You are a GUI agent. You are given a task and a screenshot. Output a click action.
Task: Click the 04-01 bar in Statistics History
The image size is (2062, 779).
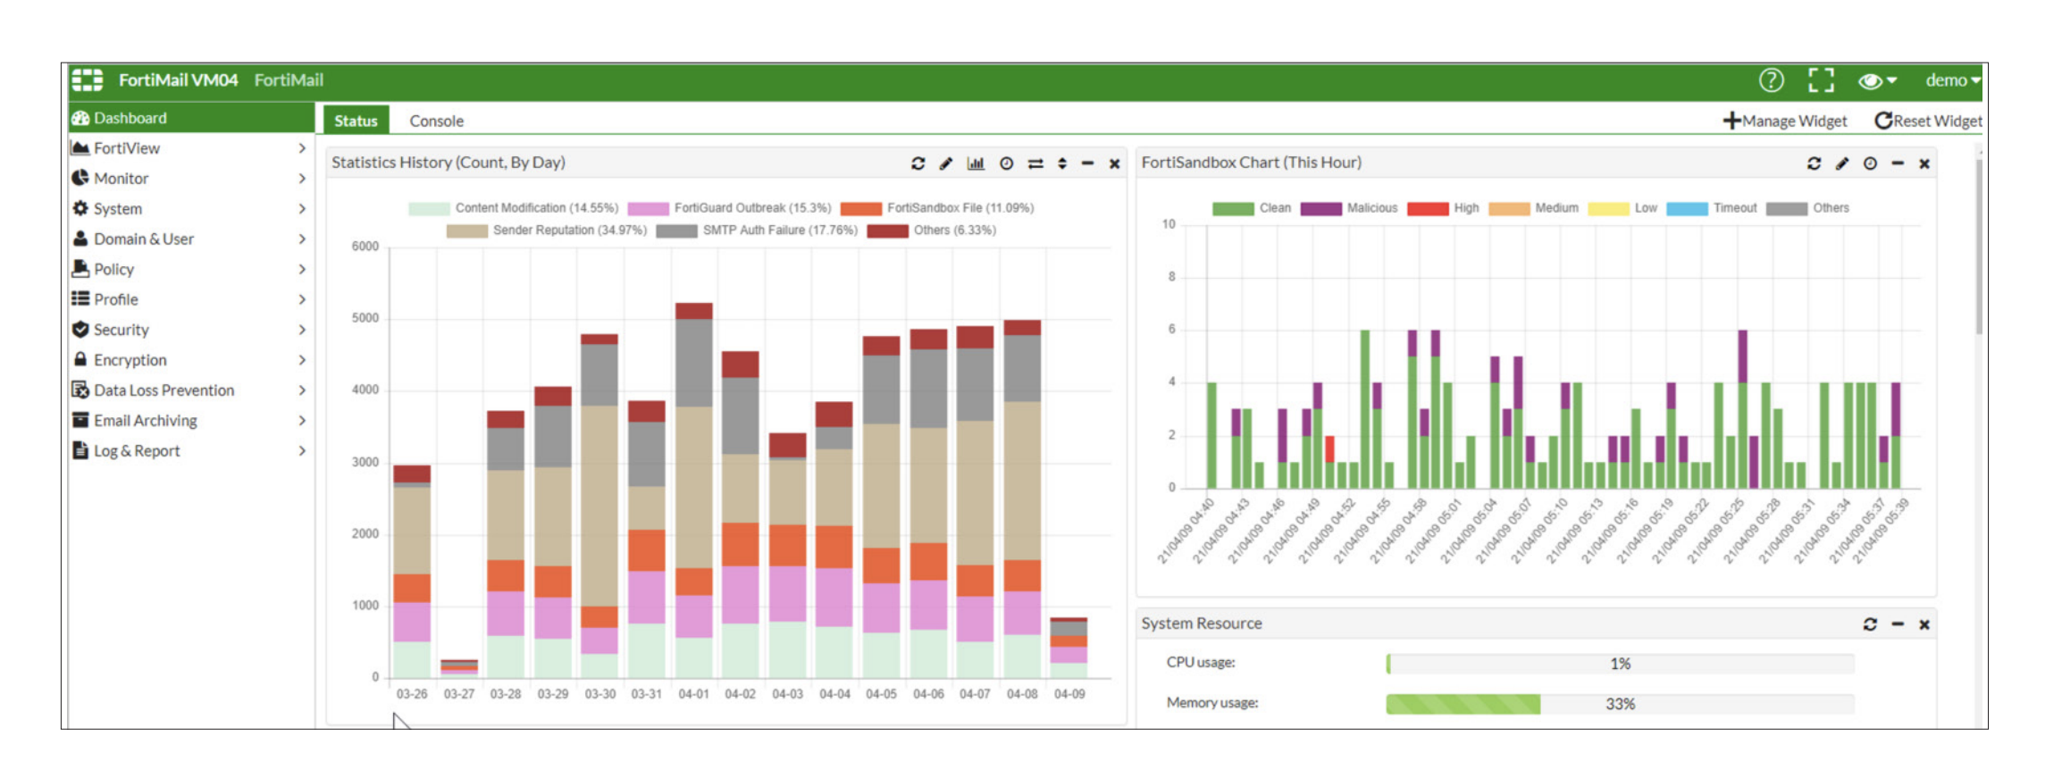[693, 490]
